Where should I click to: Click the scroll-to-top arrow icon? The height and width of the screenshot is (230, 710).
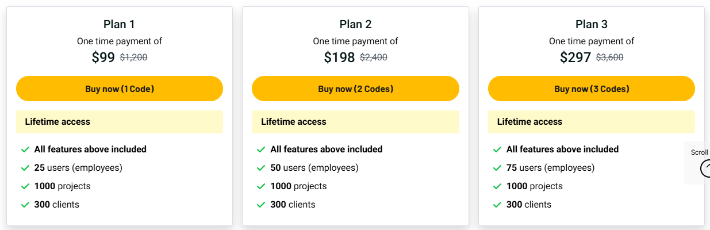(x=705, y=168)
